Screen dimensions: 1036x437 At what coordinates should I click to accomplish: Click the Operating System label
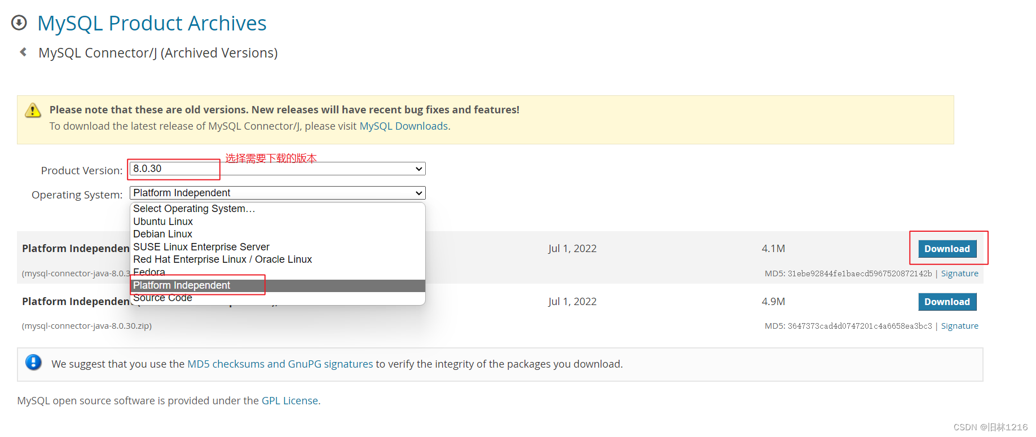(77, 195)
